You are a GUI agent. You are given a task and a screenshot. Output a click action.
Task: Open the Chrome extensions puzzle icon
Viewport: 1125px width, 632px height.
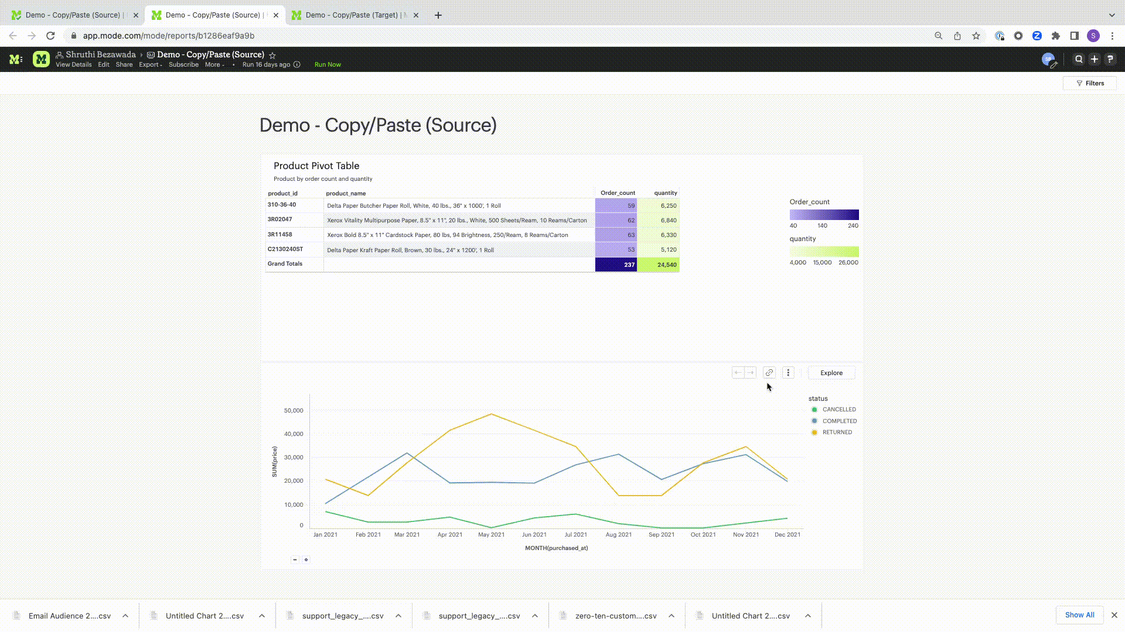tap(1056, 36)
